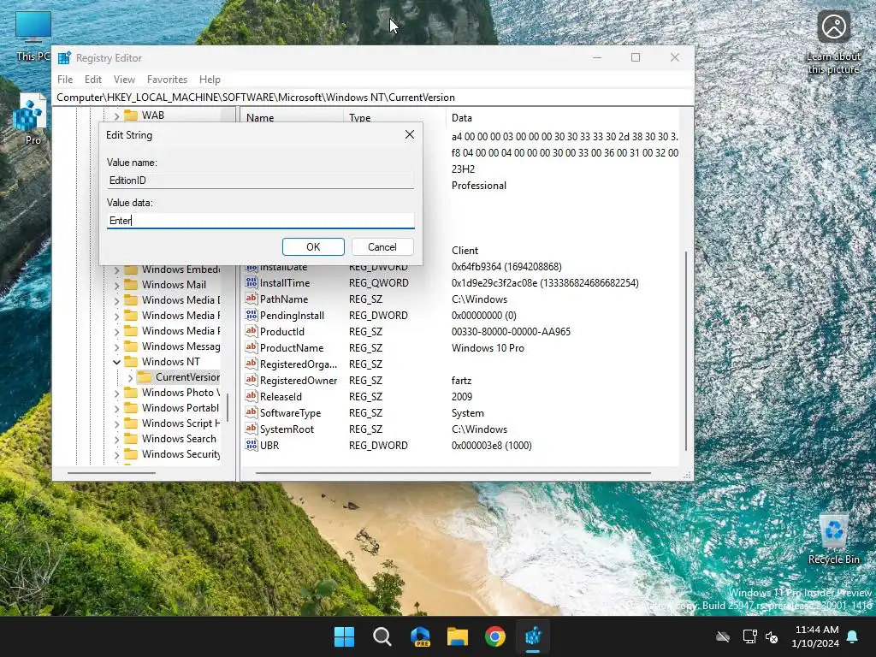
Task: Click the Value name field showing EditionID
Action: pos(260,181)
